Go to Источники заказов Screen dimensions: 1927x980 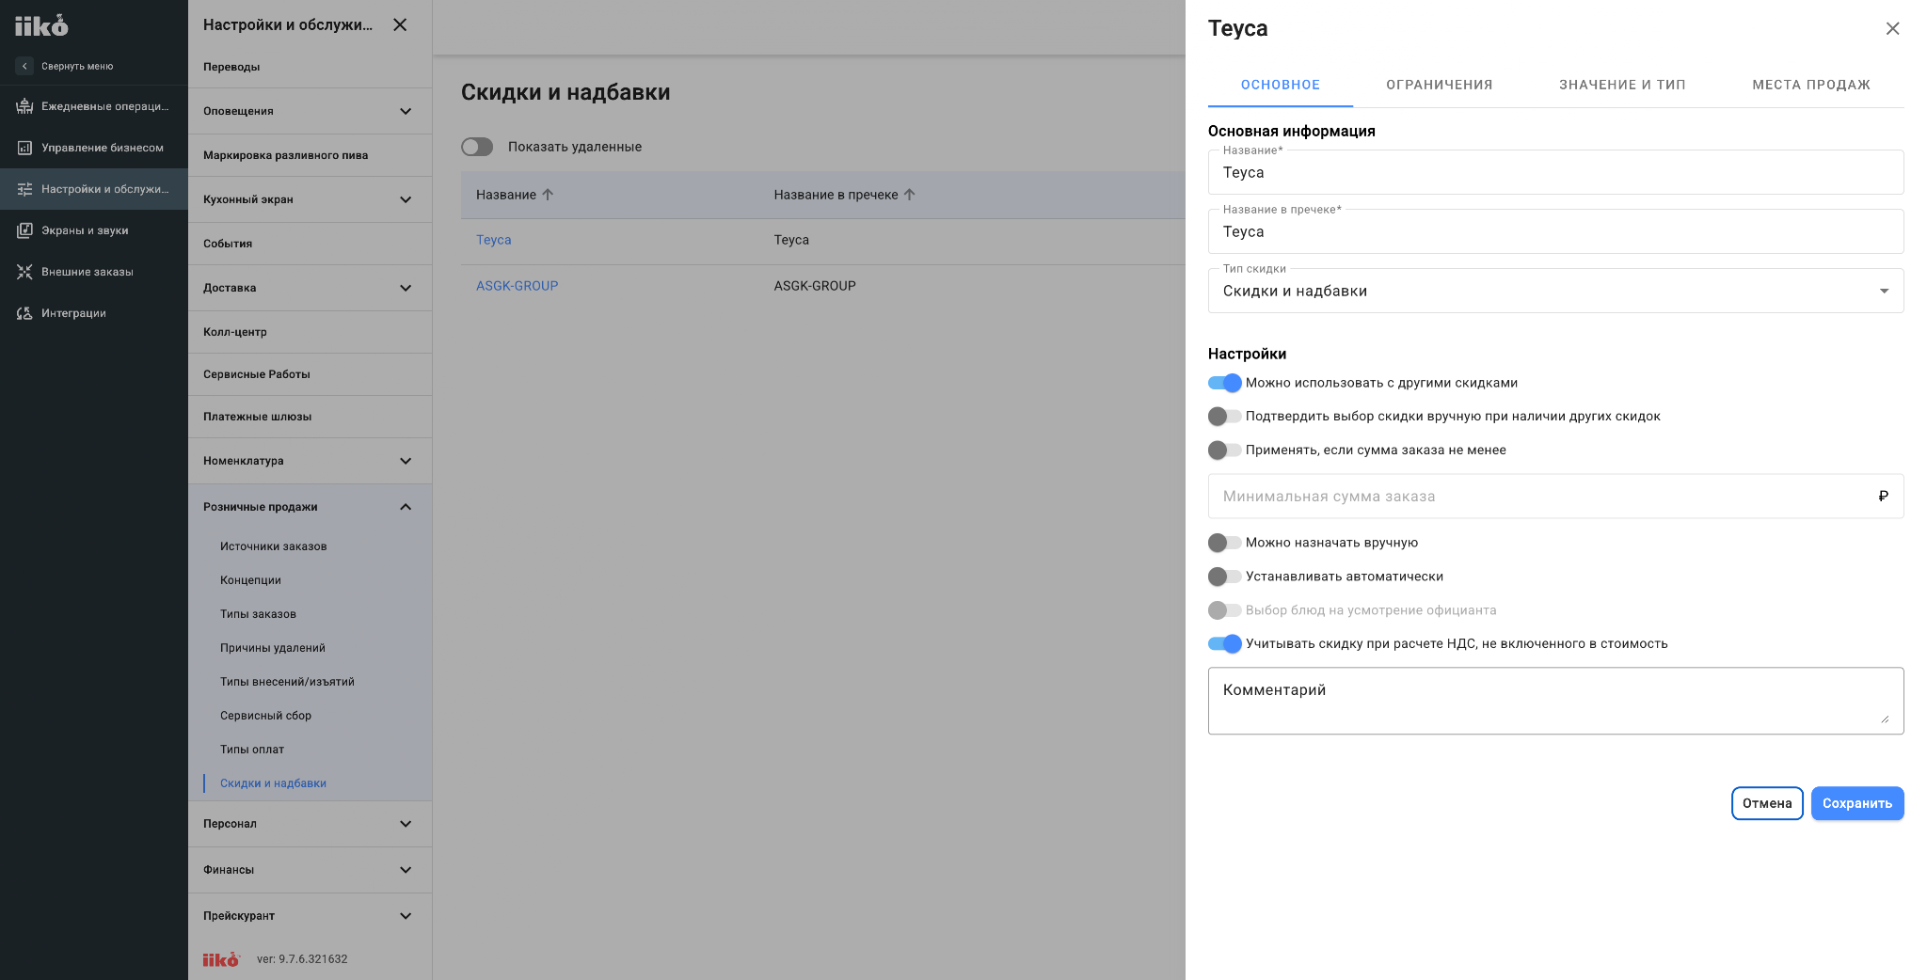click(274, 546)
